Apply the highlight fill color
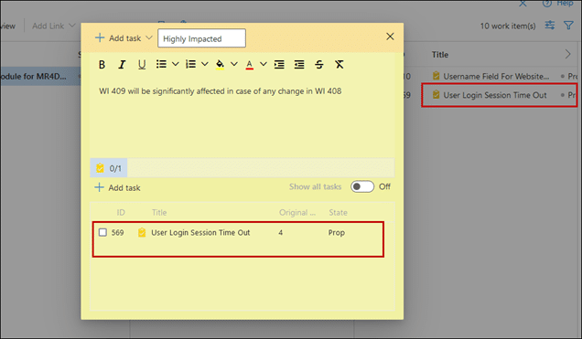The image size is (582, 339). pos(220,65)
